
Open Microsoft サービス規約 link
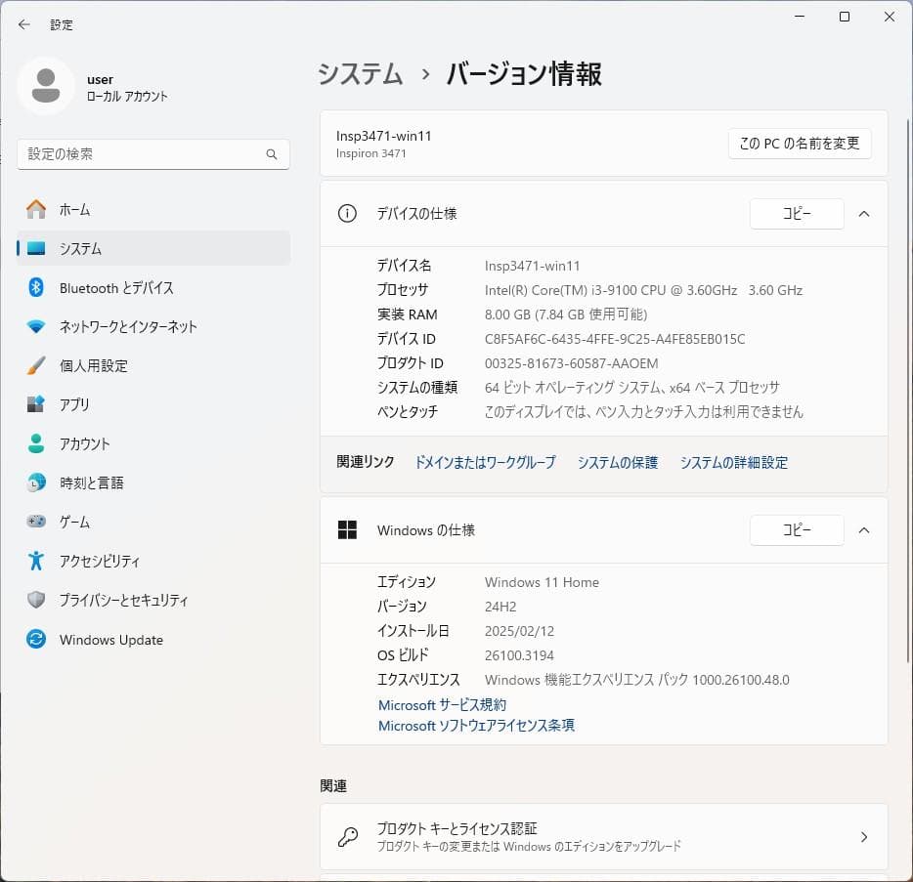click(442, 705)
